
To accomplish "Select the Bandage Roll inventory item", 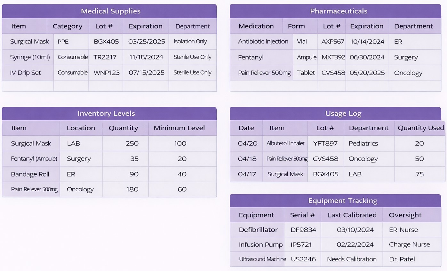I will [30, 174].
